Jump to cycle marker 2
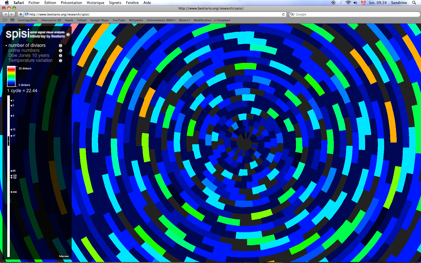Screen dimensions: 421x263 pos(12,105)
